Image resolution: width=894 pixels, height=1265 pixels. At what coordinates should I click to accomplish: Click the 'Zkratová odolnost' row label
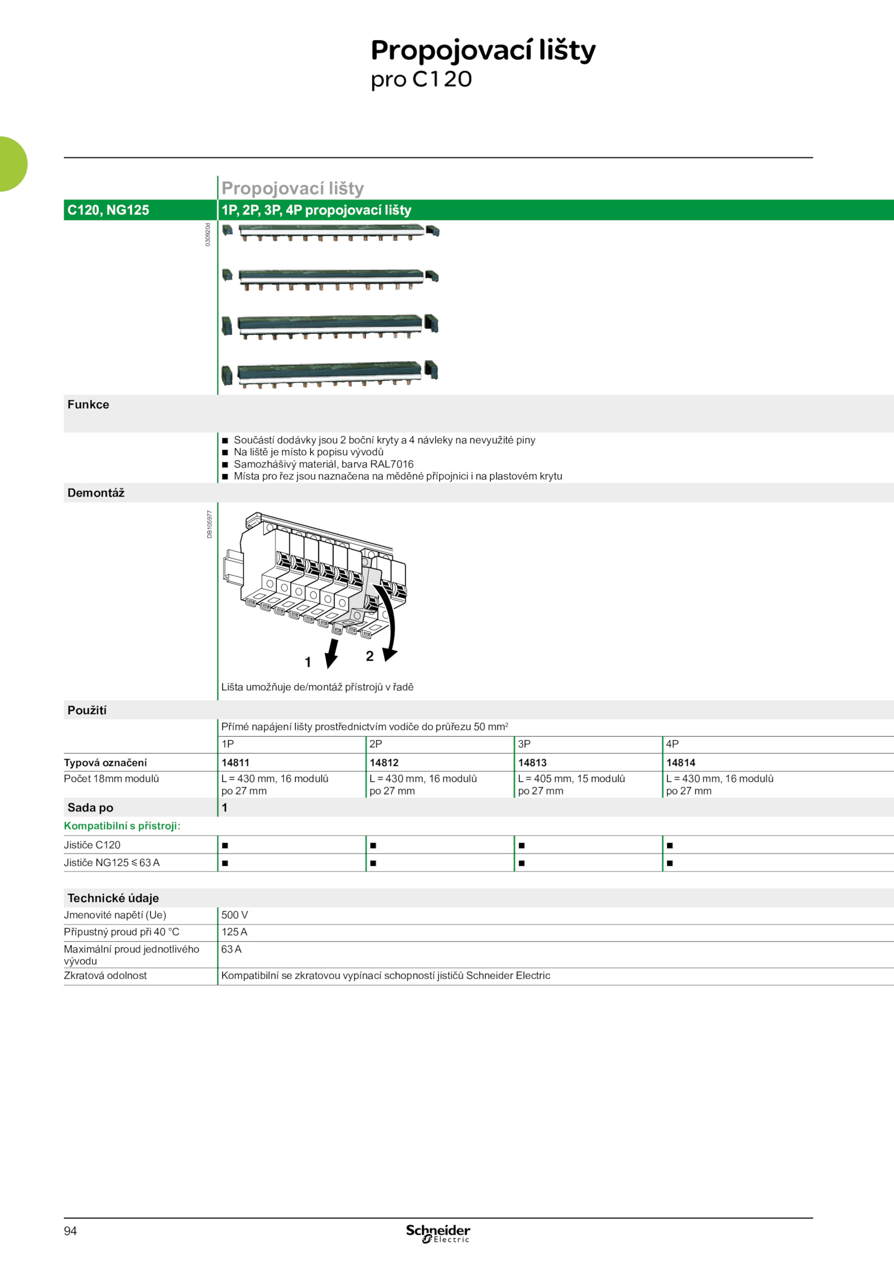tap(105, 975)
